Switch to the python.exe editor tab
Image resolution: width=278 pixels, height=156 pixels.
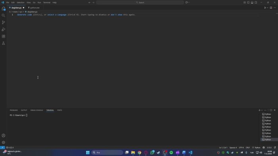tap(35, 8)
